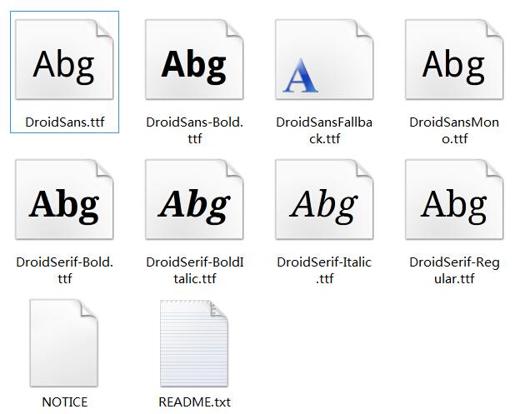Click the DroidSerif-BoldItalic.ttf font icon
525x414 pixels.
click(194, 203)
